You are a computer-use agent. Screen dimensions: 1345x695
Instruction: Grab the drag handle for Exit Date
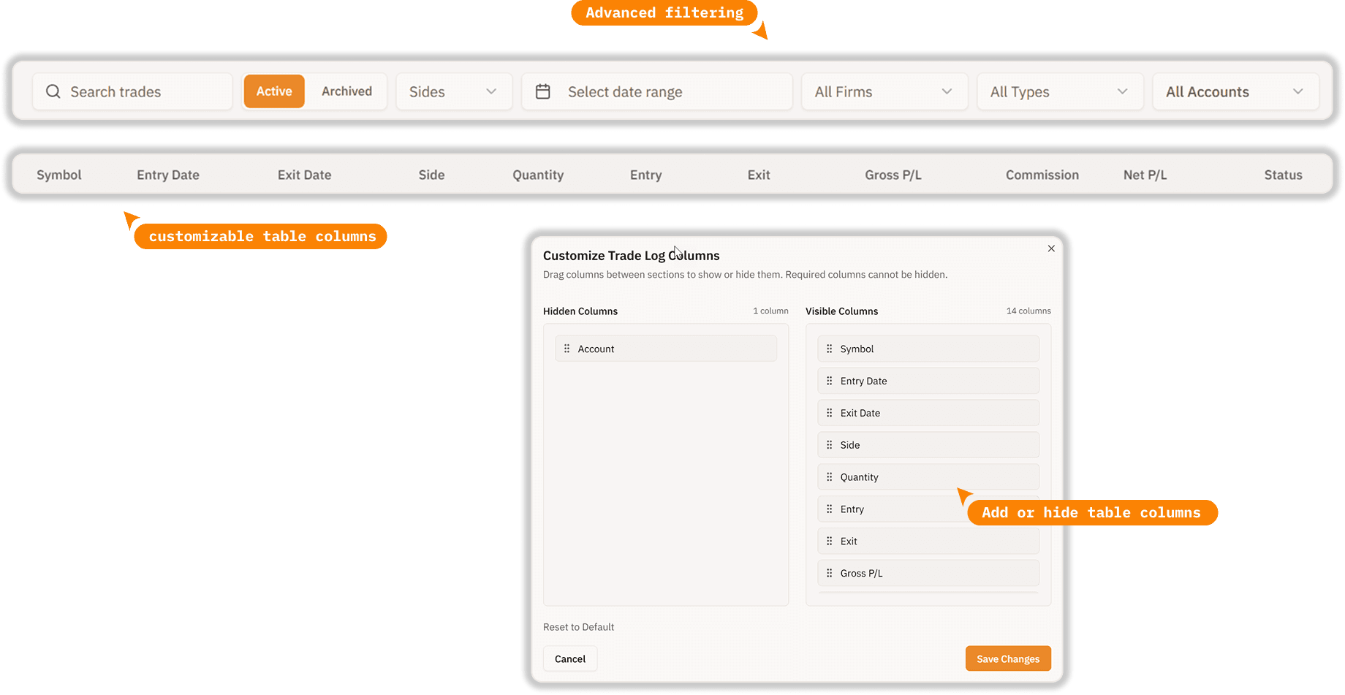pos(829,413)
